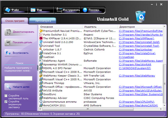Collapse the left panel with splitter handle
The width and height of the screenshot is (168, 118).
coord(38,68)
